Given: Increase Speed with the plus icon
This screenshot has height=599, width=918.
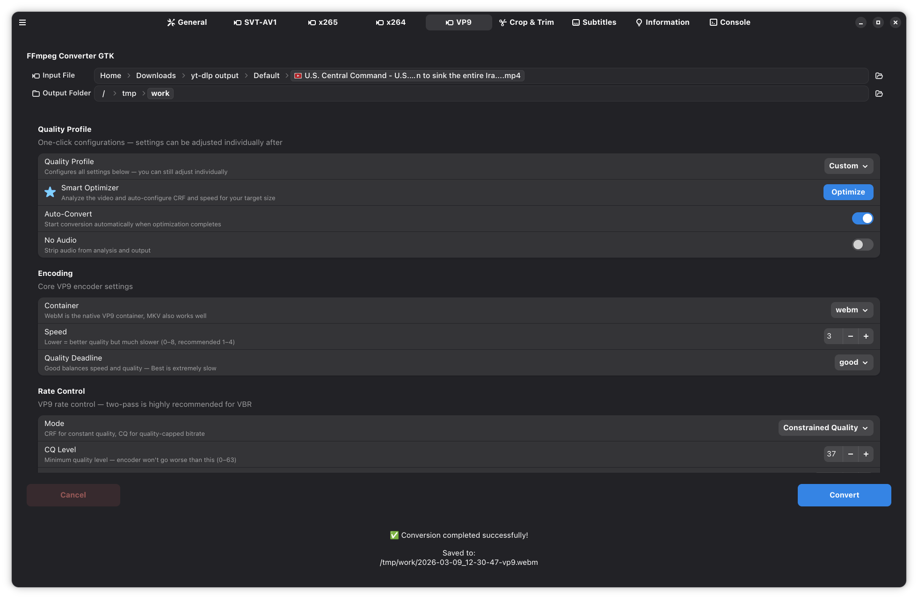Looking at the screenshot, I should click(x=866, y=336).
